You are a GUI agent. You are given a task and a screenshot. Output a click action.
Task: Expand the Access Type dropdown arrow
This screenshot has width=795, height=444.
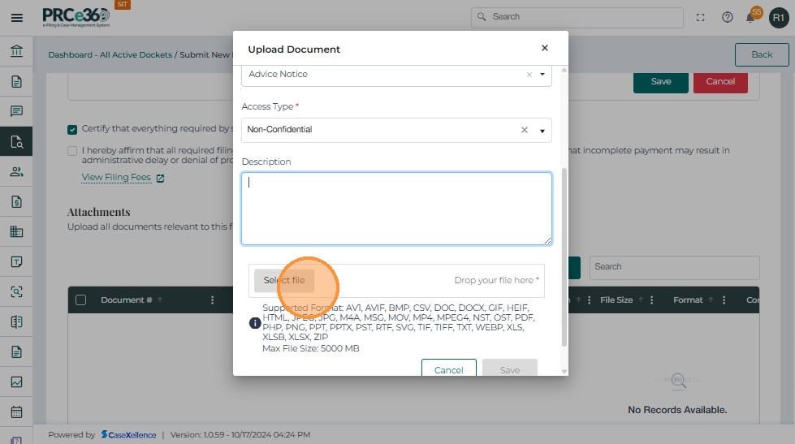542,131
